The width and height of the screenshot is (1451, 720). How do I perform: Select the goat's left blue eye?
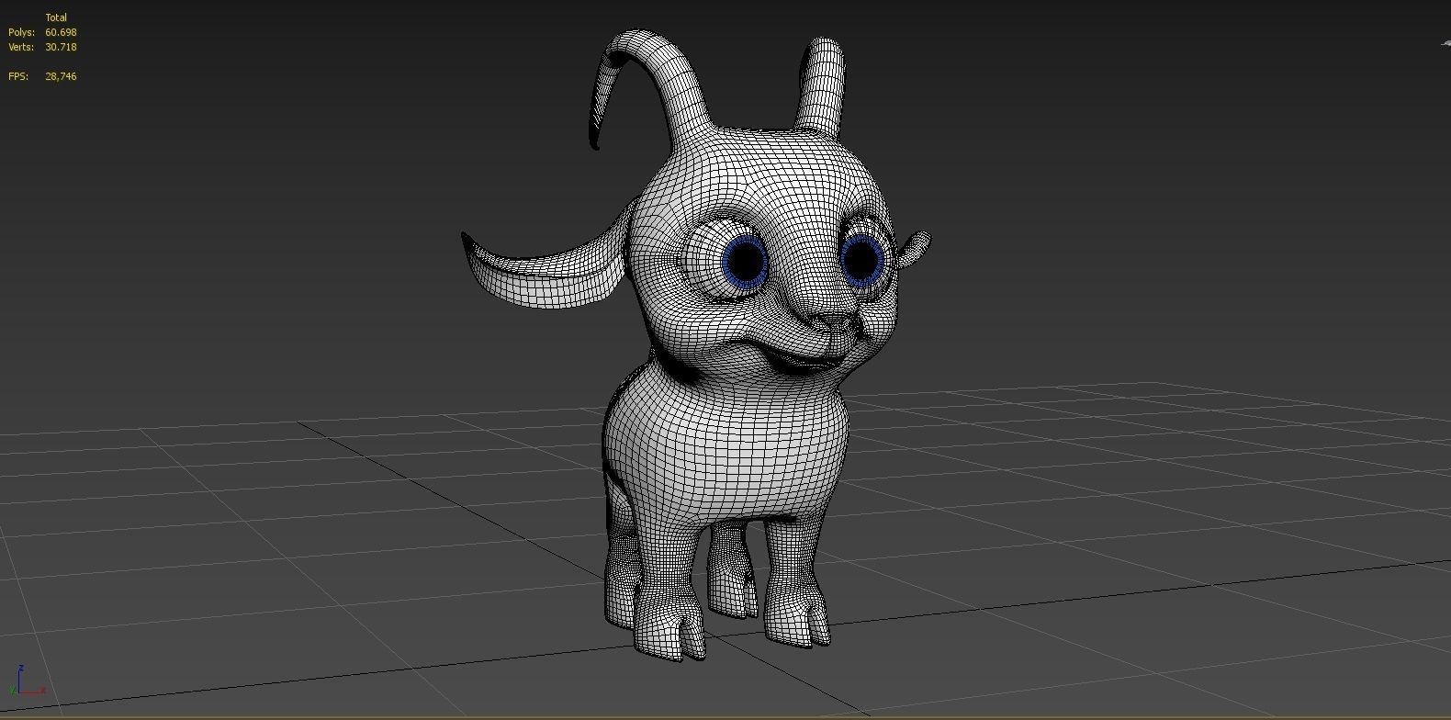coord(745,262)
